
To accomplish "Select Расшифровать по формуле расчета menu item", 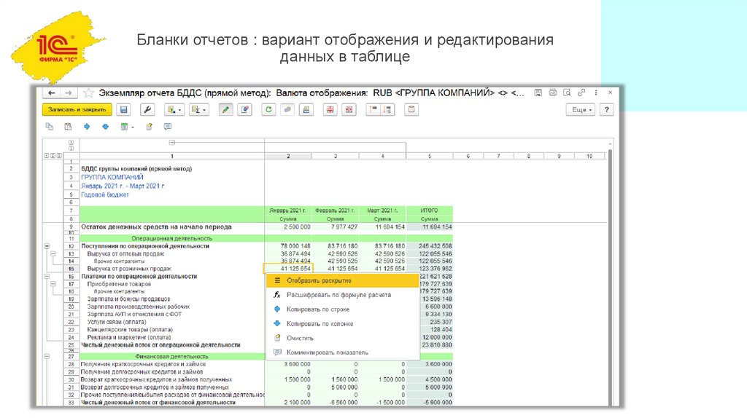I will pyautogui.click(x=338, y=295).
